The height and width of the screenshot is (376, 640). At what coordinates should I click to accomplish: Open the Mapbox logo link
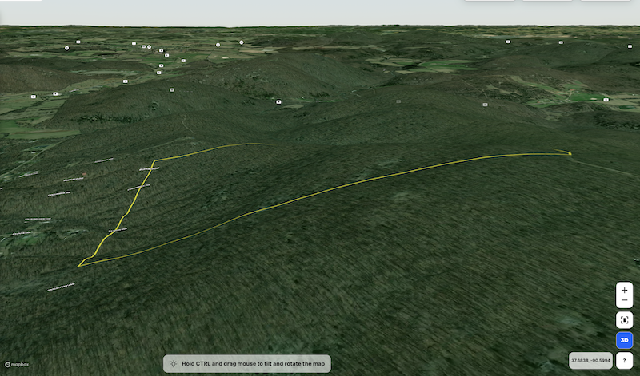[x=14, y=365]
